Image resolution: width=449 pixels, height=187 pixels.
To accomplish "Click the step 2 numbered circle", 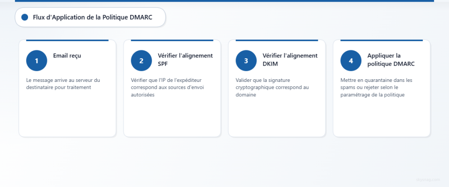I will (x=142, y=60).
